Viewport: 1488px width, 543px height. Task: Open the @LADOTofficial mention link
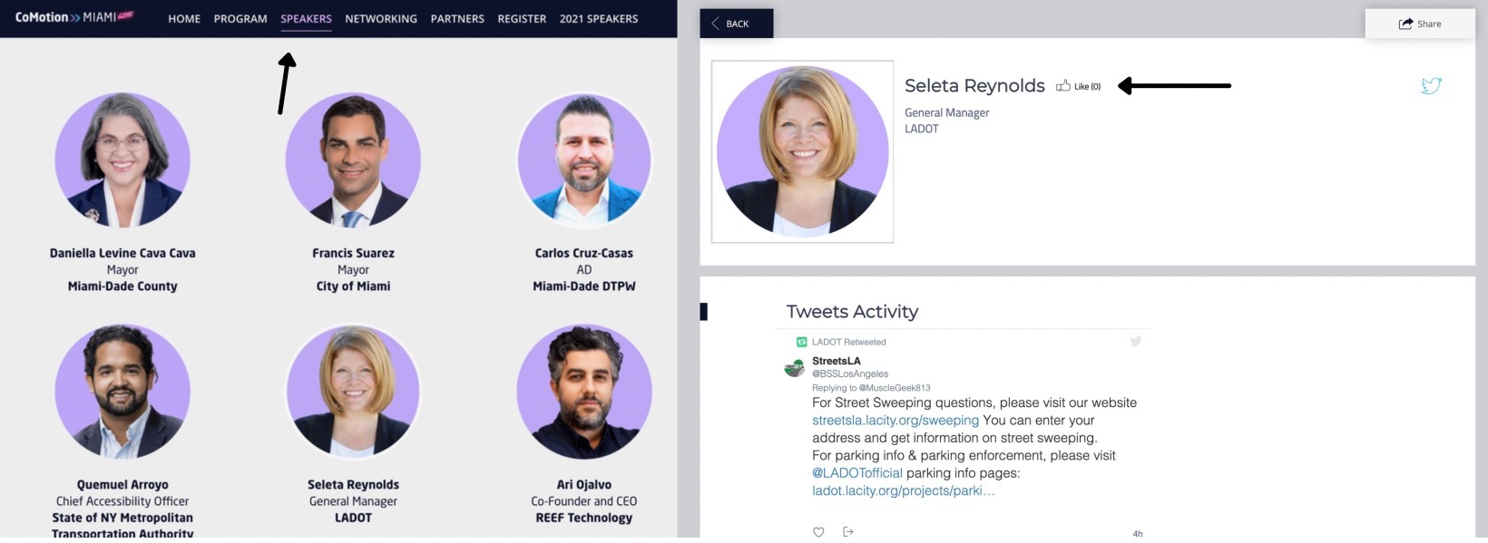click(857, 473)
